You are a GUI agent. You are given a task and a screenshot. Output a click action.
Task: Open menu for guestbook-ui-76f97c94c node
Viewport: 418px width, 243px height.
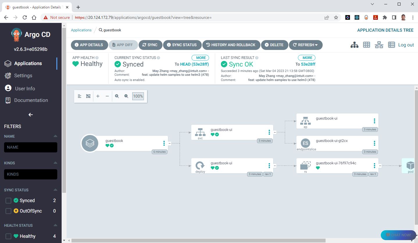tap(374, 165)
